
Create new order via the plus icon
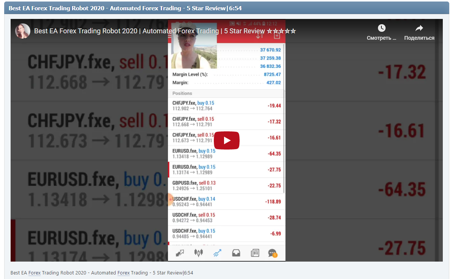[277, 35]
